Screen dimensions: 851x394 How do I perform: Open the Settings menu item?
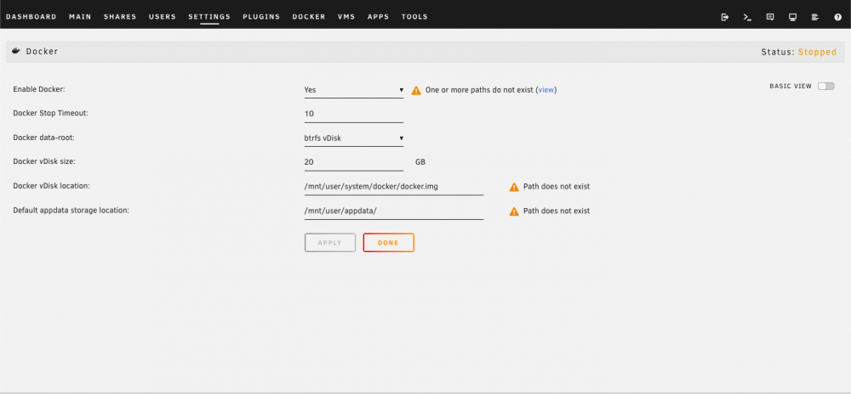(x=209, y=17)
